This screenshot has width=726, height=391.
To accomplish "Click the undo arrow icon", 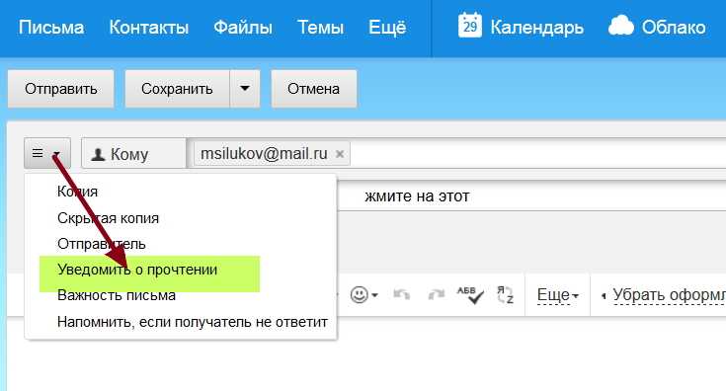I will tap(401, 295).
